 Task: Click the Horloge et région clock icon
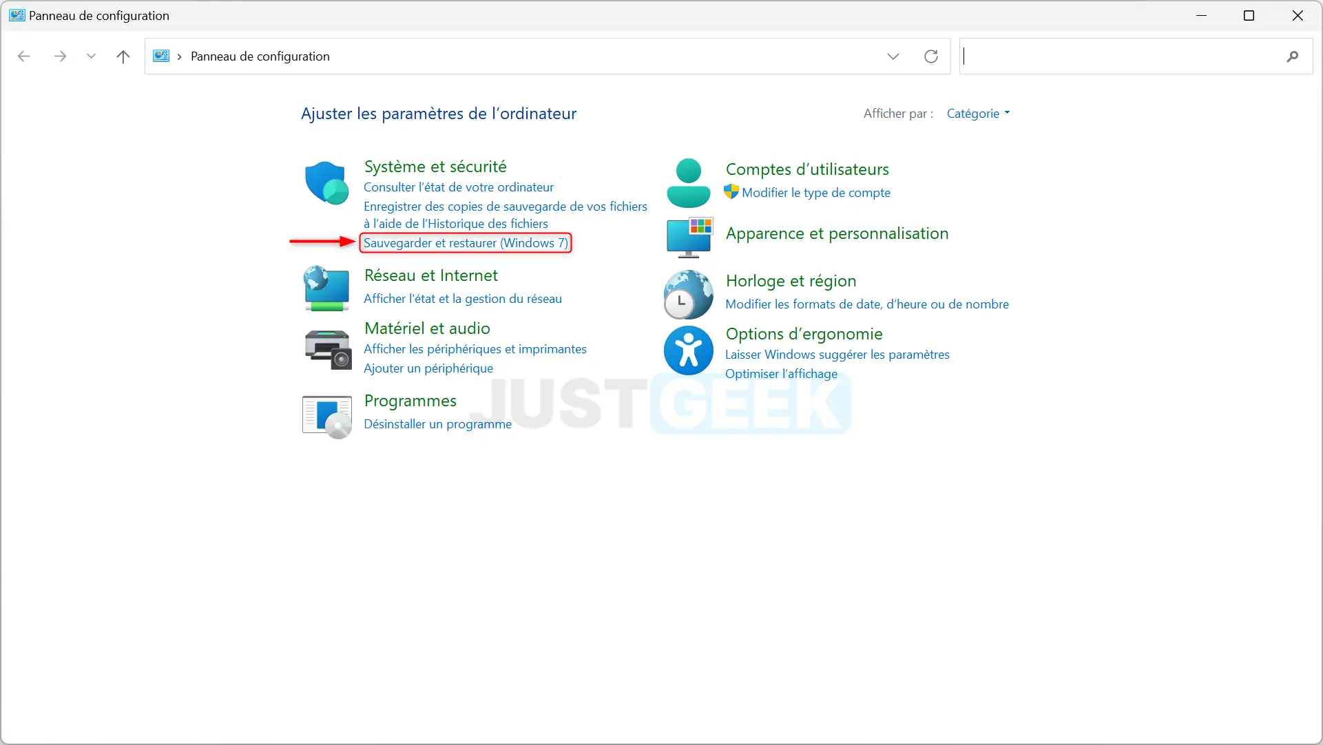click(688, 295)
